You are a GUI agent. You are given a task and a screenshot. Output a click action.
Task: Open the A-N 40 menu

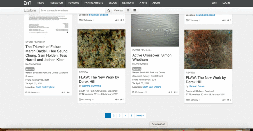pos(143,3)
